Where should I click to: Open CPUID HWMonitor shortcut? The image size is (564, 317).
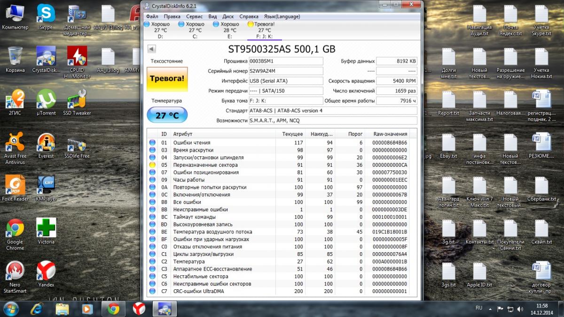77,60
